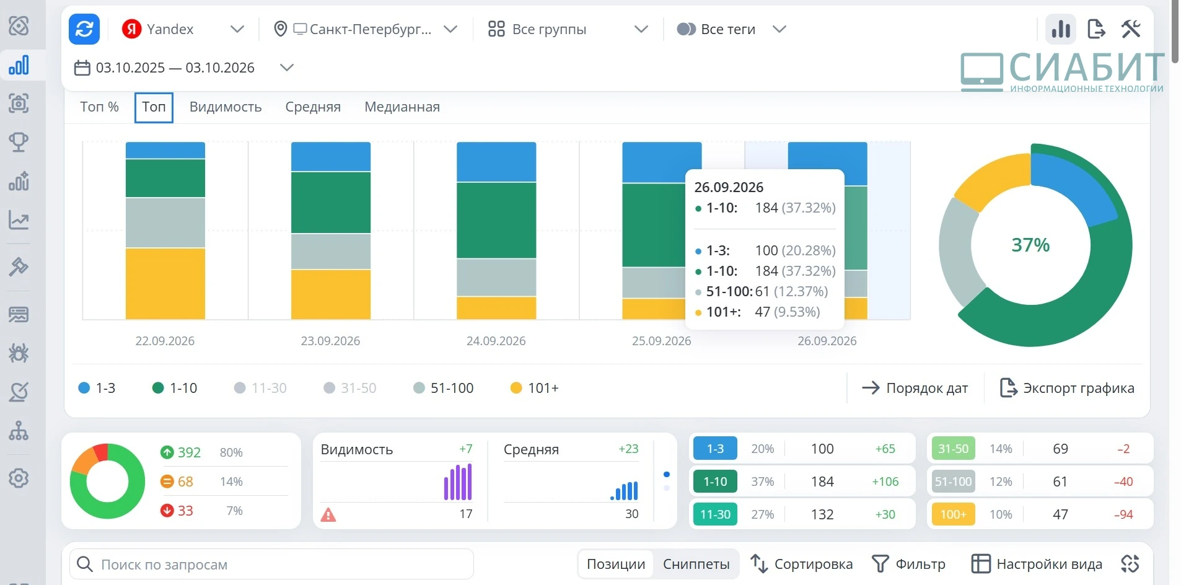Viewport: 1181px width, 585px height.
Task: Click the blue refresh sync button
Action: point(84,29)
